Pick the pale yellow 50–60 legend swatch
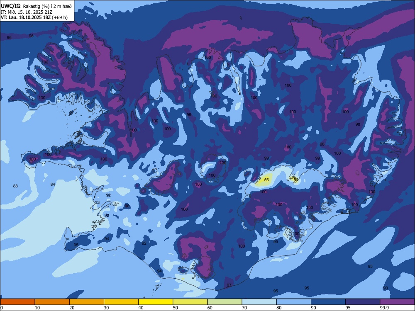This screenshot has width=415, height=311. [x=190, y=302]
